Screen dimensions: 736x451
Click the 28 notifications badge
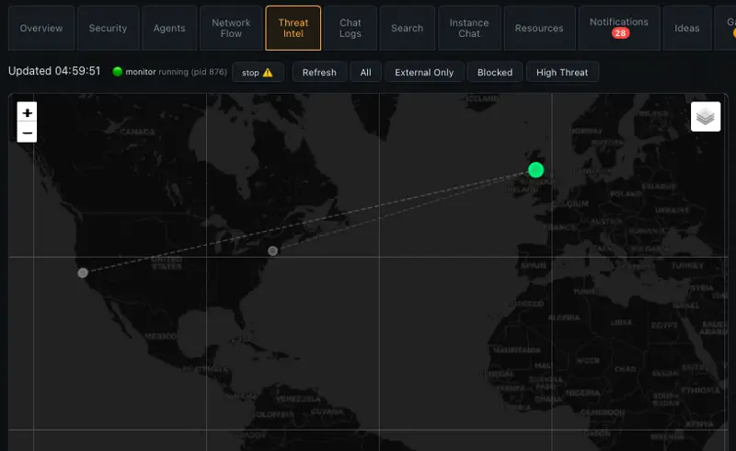tap(620, 33)
